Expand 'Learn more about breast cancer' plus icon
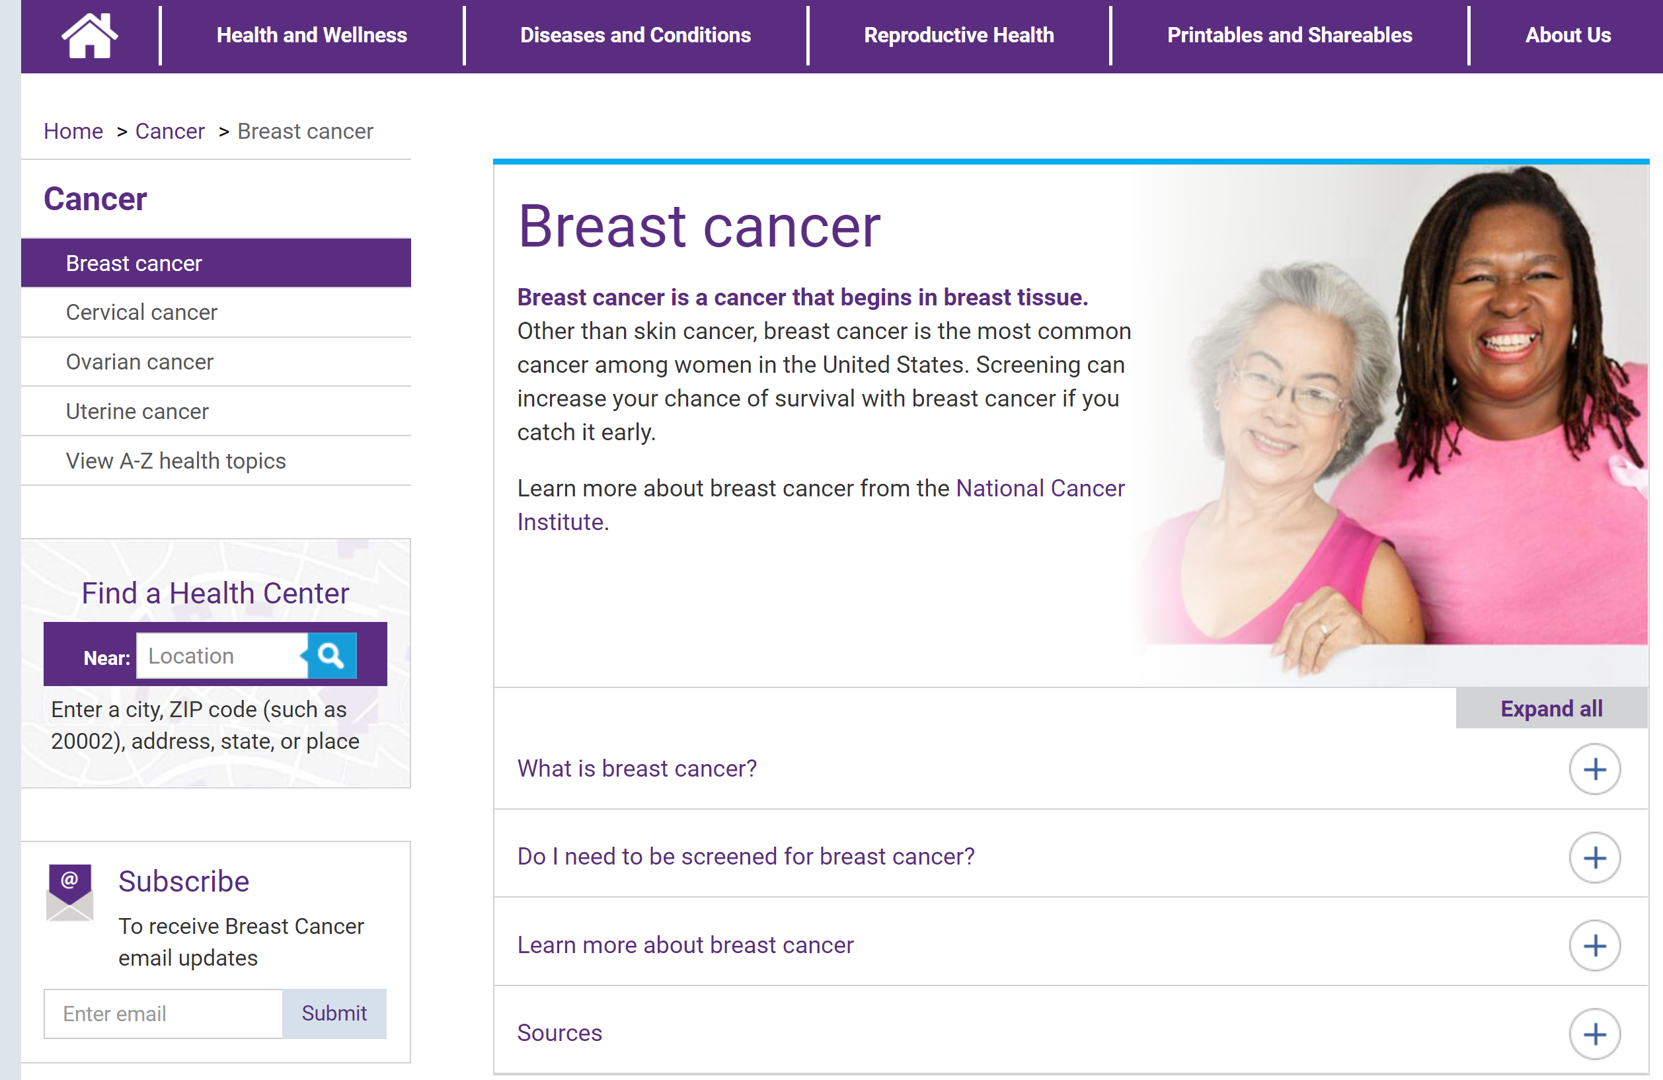1663x1080 pixels. coord(1594,945)
